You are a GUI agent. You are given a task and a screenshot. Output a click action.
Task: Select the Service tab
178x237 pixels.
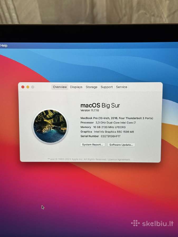point(122,87)
